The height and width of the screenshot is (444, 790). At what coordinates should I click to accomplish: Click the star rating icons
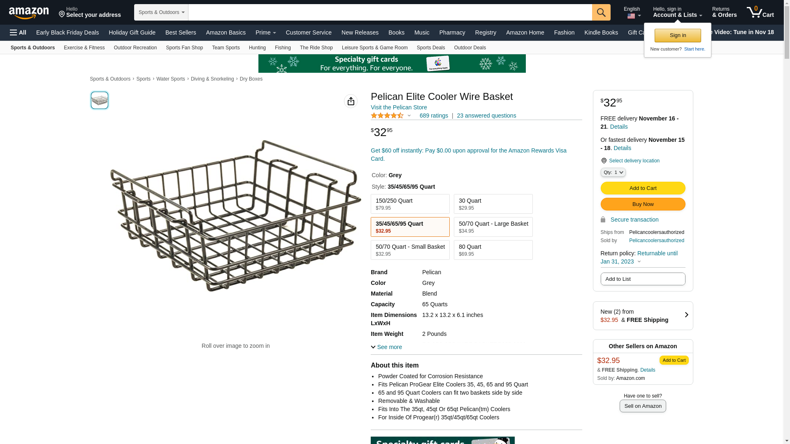click(387, 116)
